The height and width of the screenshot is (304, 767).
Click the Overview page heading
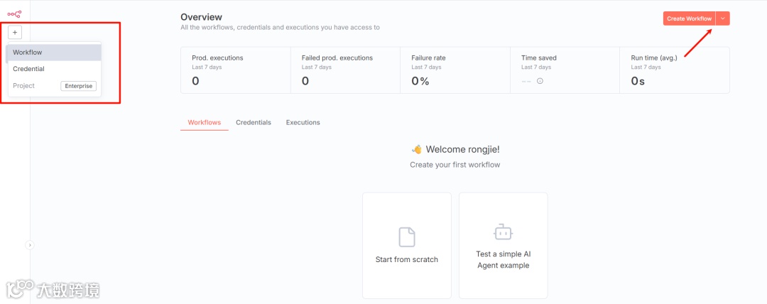pyautogui.click(x=201, y=17)
